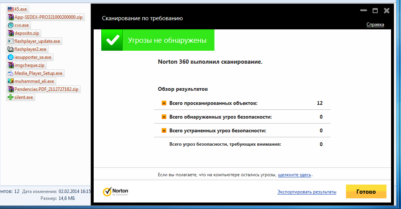Expand 'Всего устраненных угроз безопасности' details
401x209 pixels.
tap(164, 131)
